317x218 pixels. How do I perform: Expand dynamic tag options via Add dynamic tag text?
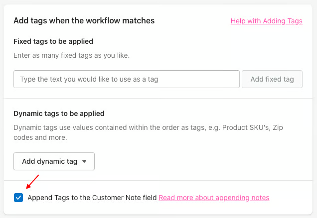(50, 161)
